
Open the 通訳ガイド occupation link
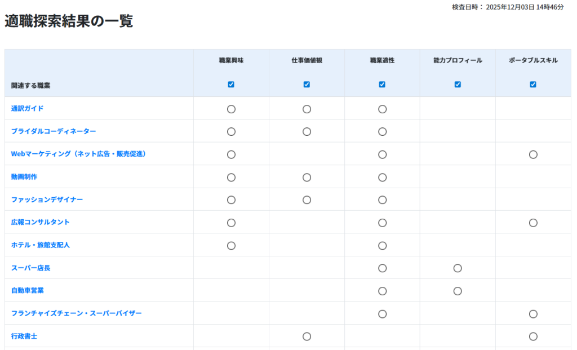click(x=28, y=108)
